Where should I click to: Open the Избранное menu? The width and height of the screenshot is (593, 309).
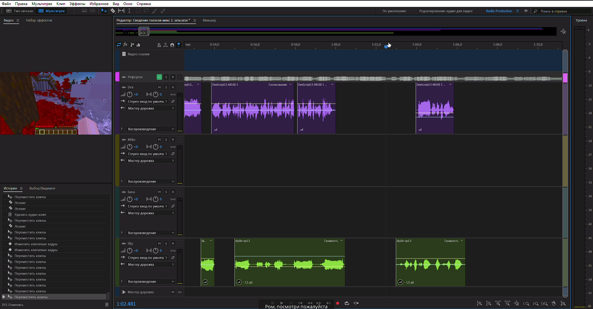99,4
